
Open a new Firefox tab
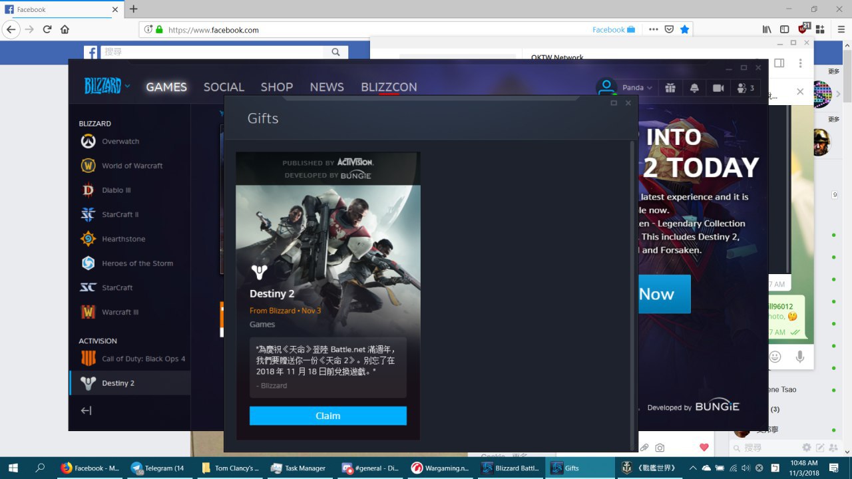[133, 9]
